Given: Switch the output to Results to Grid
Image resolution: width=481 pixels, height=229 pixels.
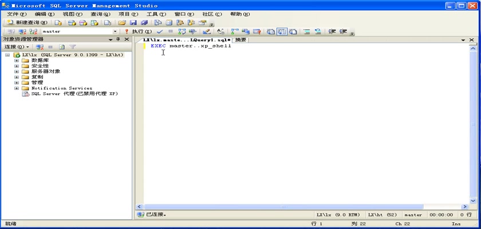Looking at the screenshot, I should click(x=282, y=31).
